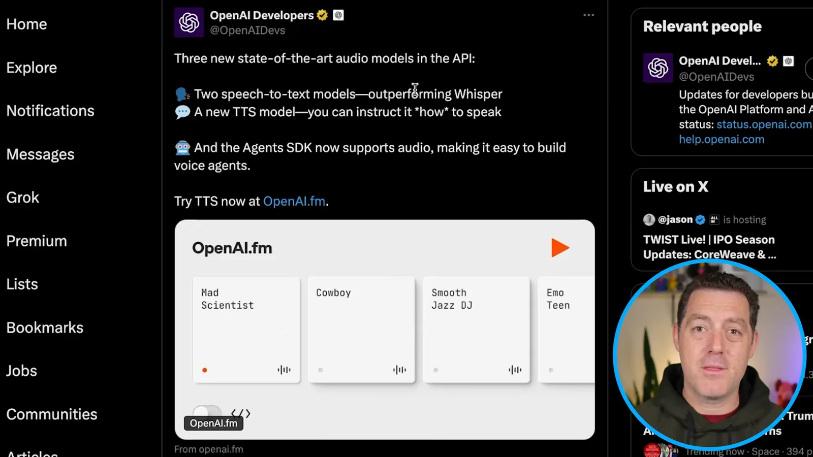Click @jason host name in Live on X
813x457 pixels.
[675, 219]
